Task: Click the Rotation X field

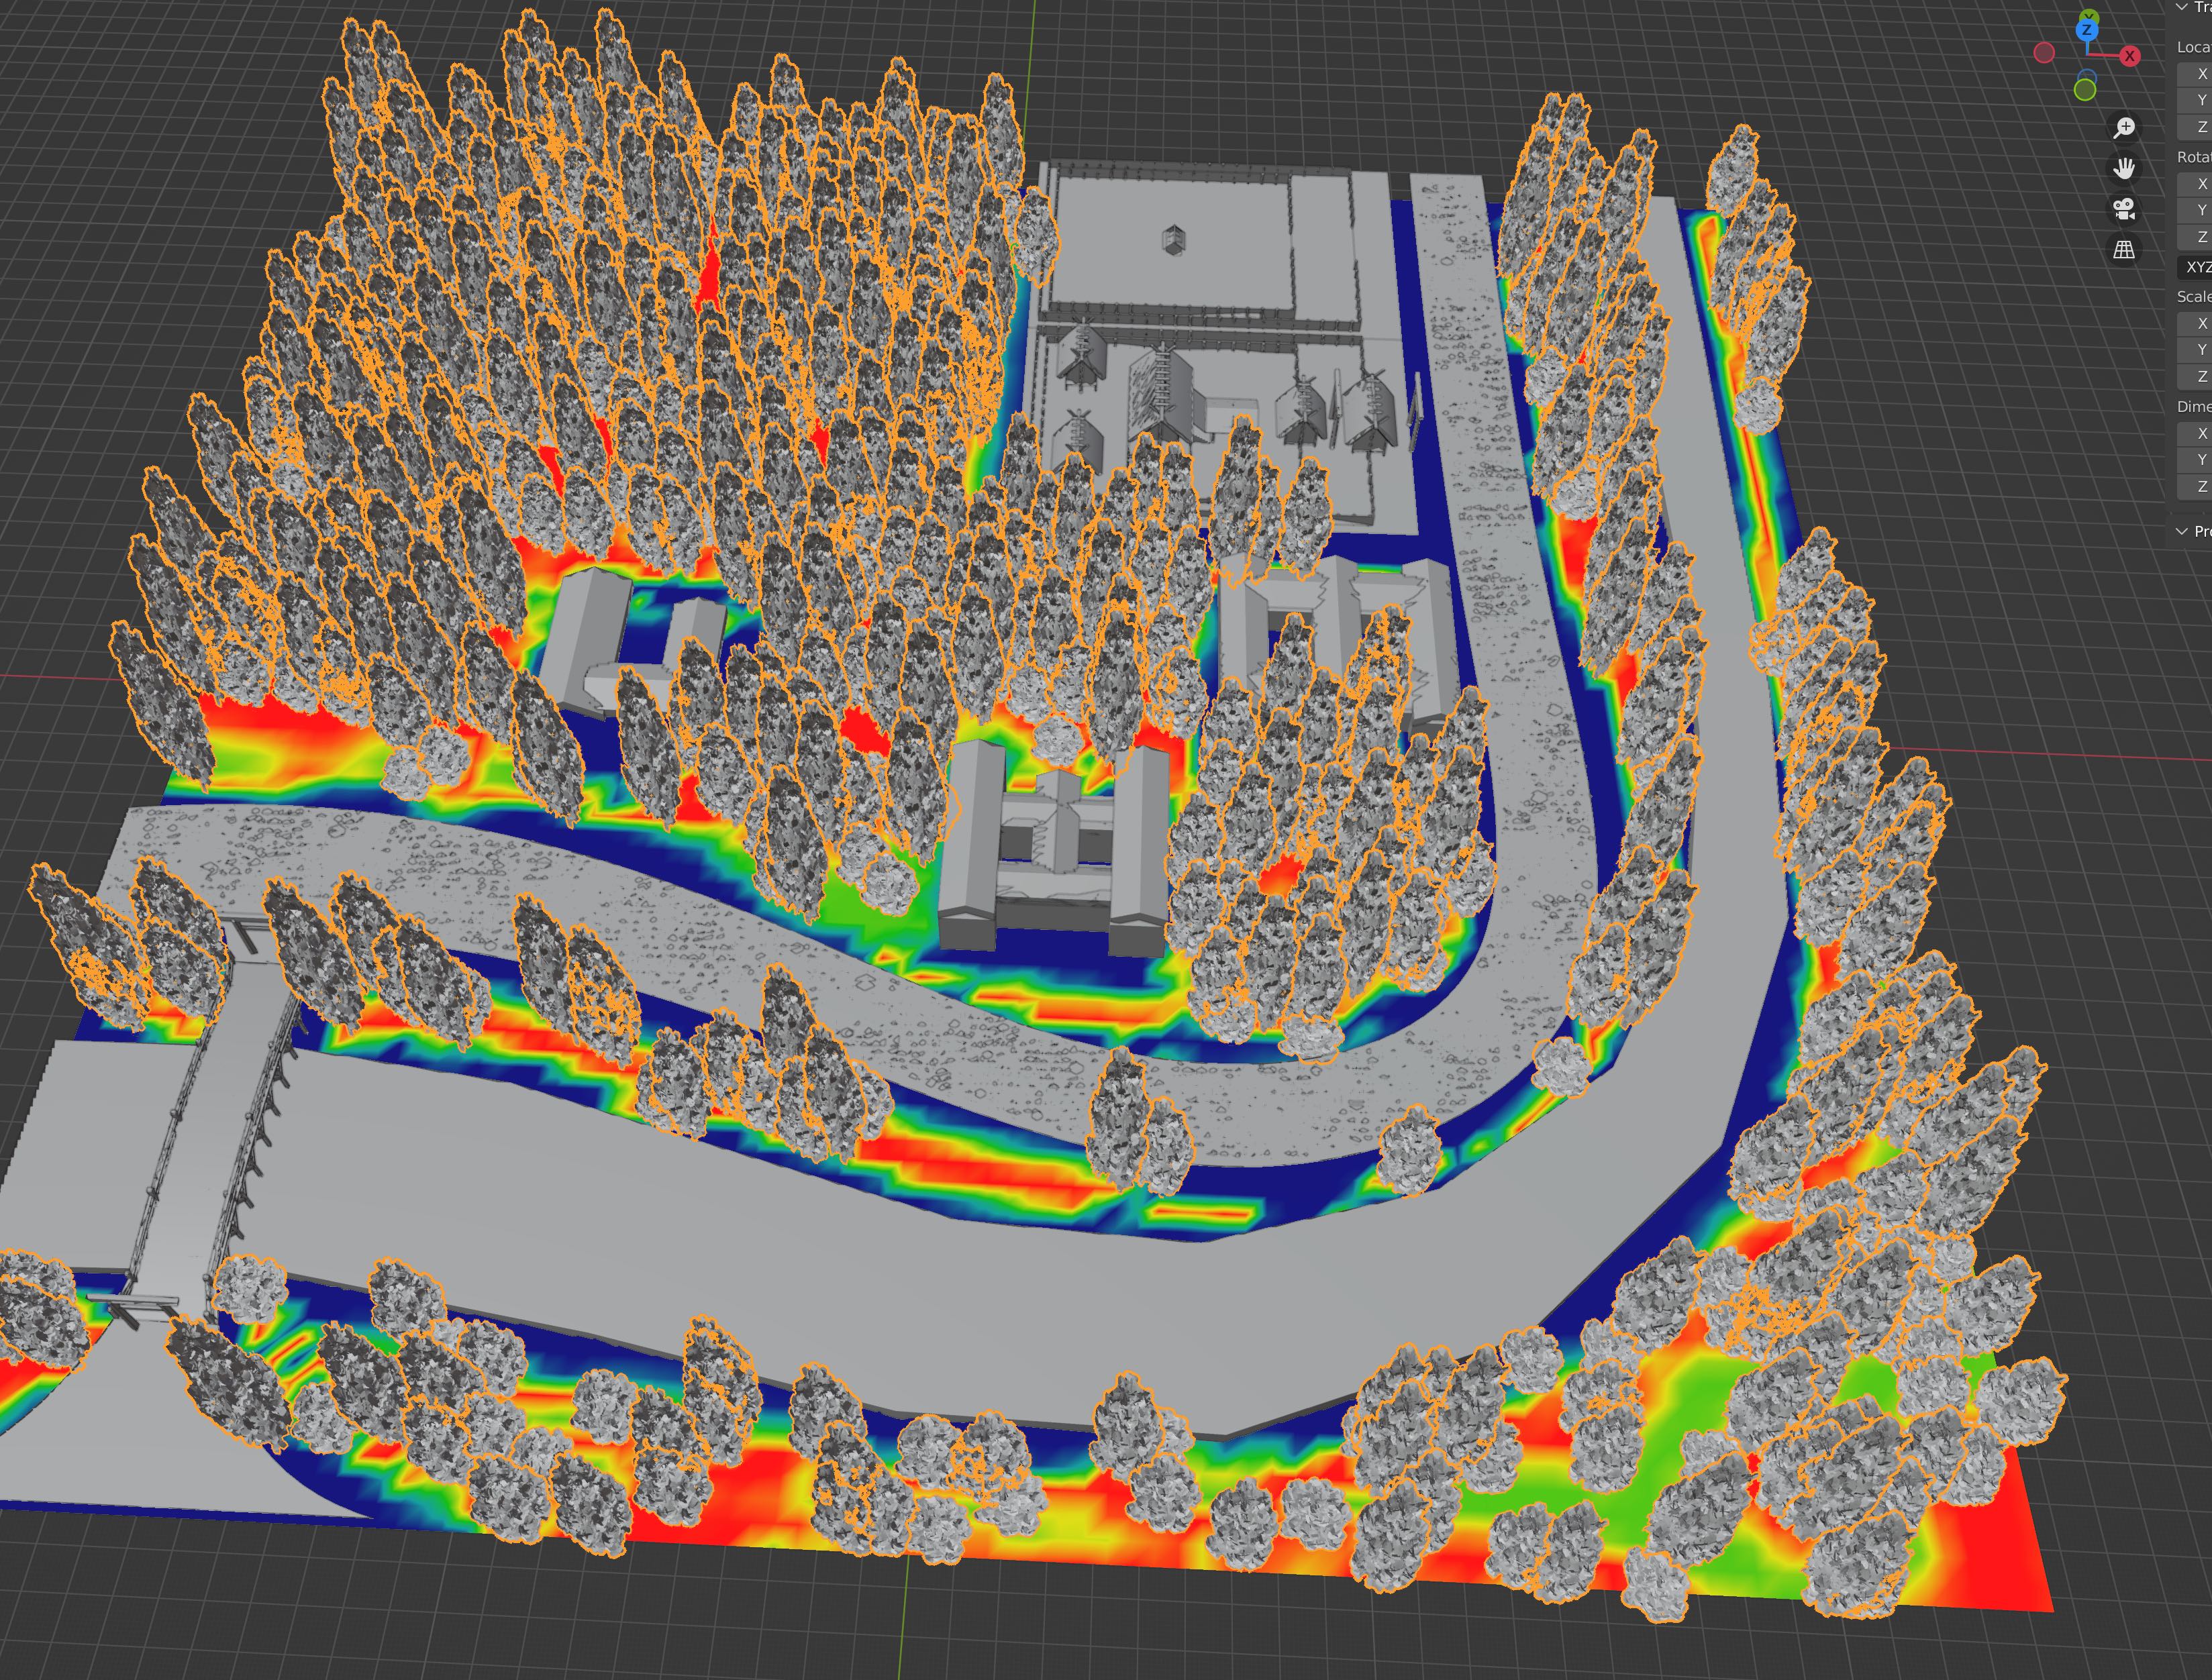Action: point(2195,184)
